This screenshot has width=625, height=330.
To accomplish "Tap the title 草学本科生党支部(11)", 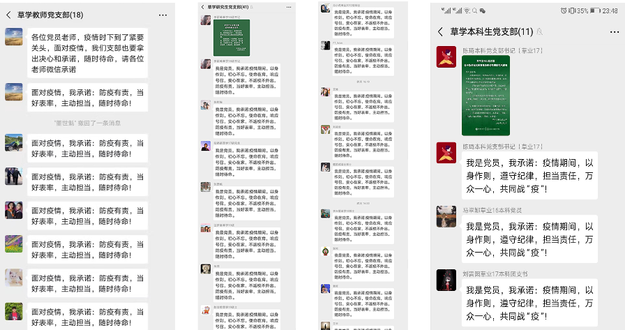I will 492,32.
